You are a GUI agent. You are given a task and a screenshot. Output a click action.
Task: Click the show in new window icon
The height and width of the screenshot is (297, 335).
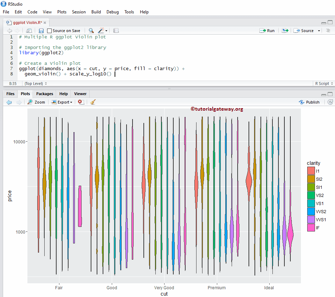(x=29, y=31)
